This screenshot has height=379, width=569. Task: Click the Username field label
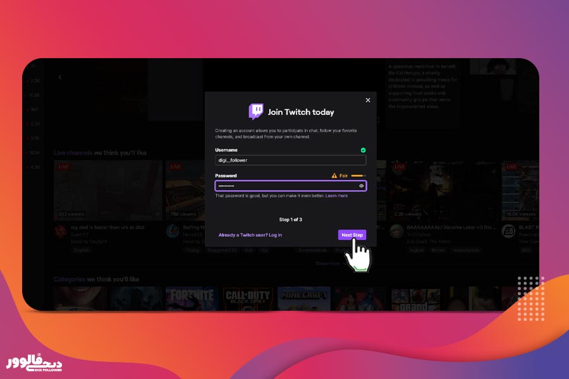[226, 150]
